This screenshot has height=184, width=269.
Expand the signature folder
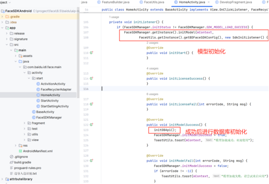click(x=7, y=39)
